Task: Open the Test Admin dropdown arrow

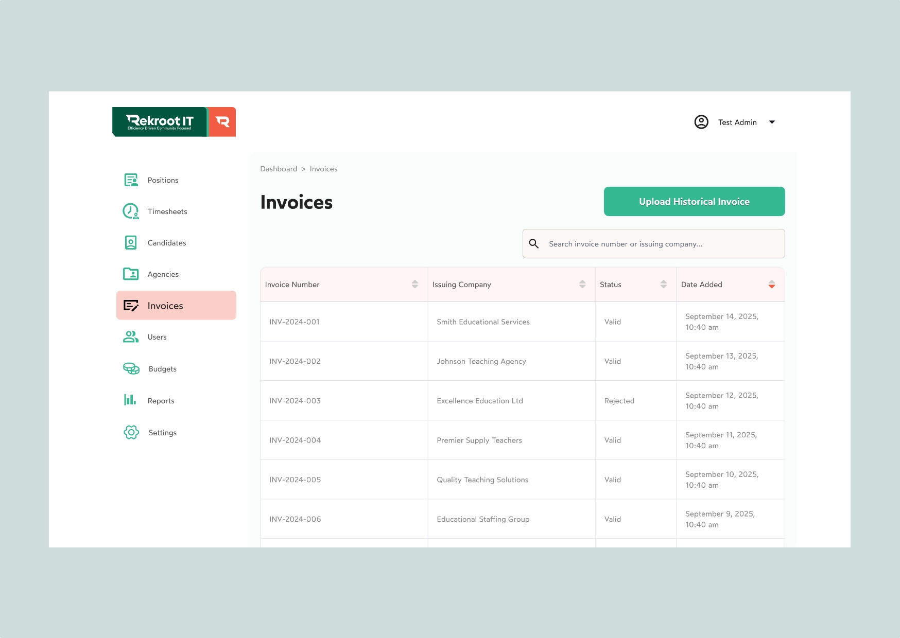Action: (772, 122)
